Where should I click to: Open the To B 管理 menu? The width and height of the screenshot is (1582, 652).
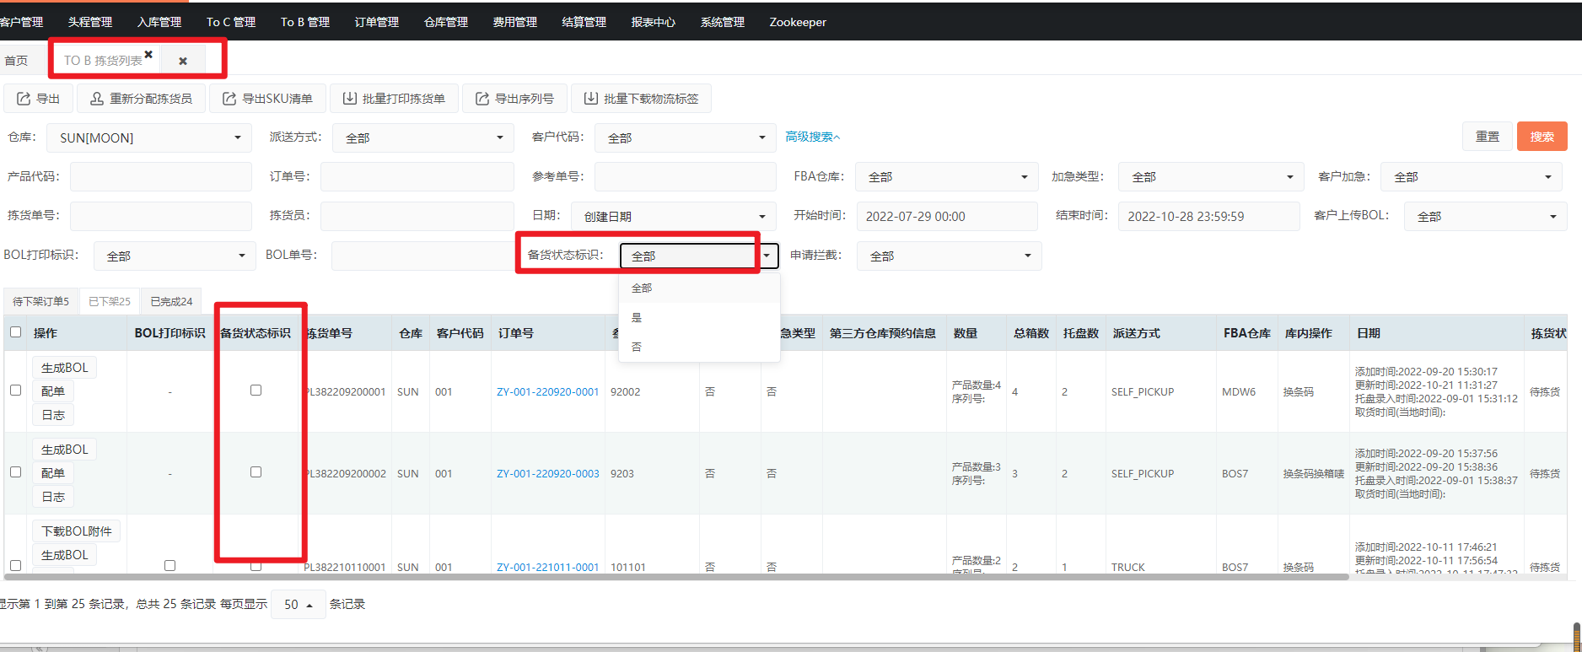pyautogui.click(x=305, y=22)
